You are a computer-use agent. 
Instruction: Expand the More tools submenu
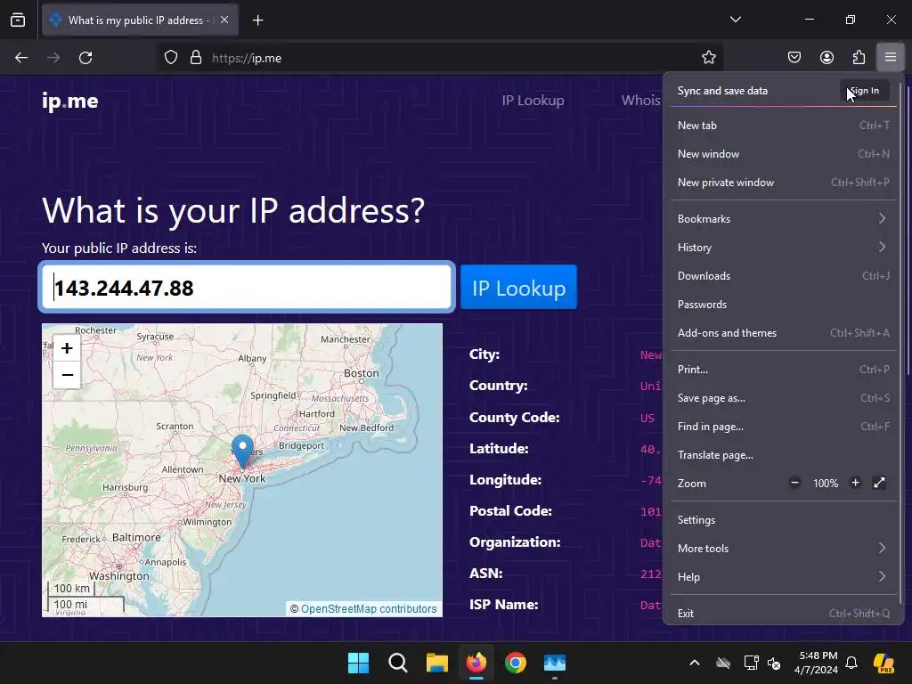point(783,549)
